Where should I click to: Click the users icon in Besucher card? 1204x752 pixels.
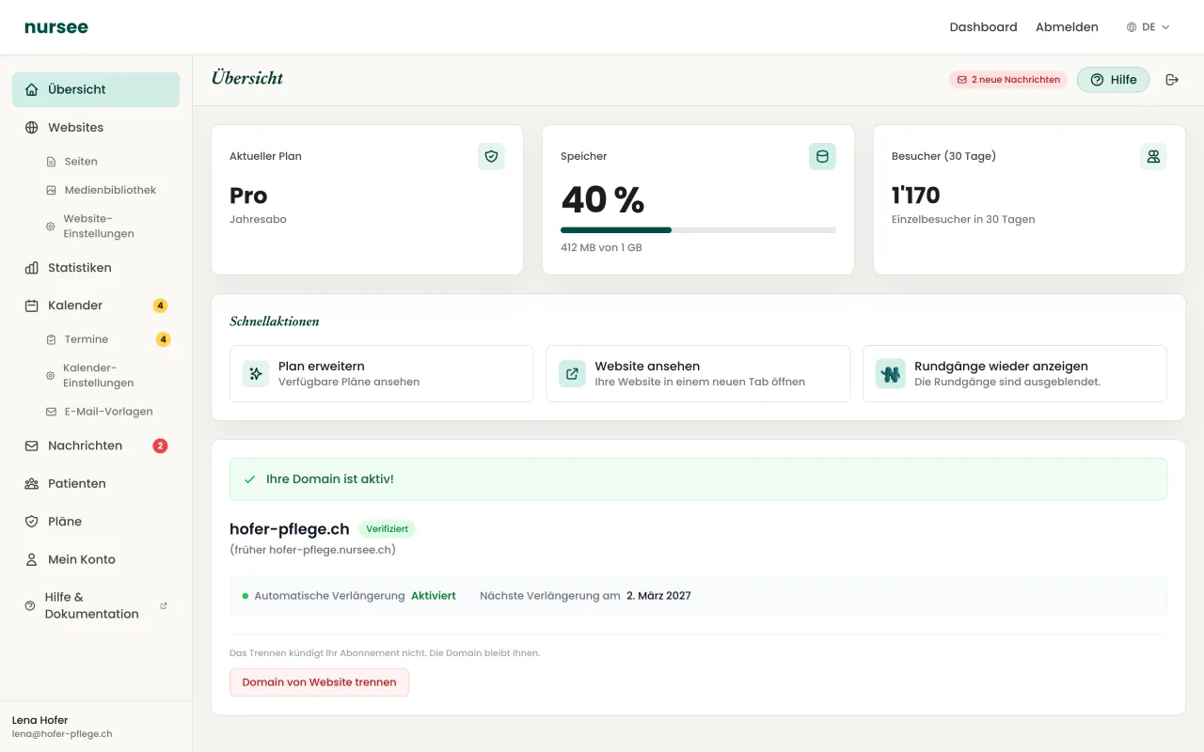(1153, 157)
